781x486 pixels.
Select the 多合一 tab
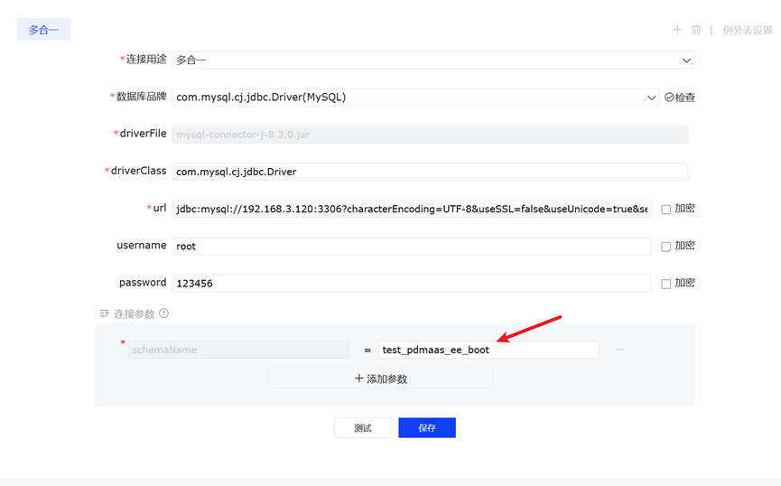click(43, 30)
